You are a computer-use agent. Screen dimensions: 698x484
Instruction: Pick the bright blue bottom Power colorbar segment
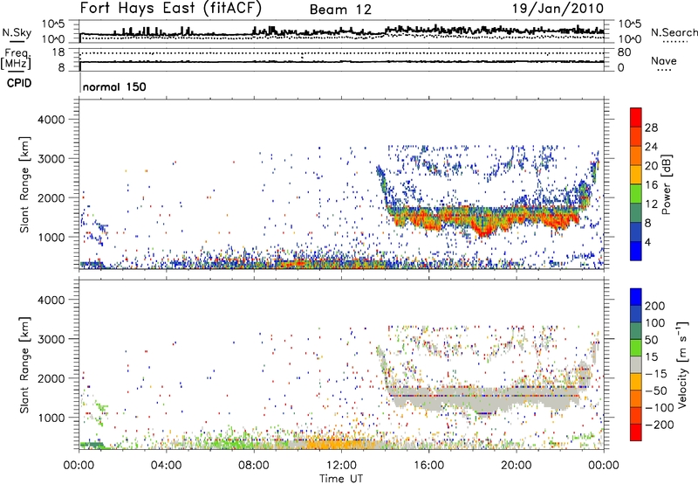click(636, 252)
